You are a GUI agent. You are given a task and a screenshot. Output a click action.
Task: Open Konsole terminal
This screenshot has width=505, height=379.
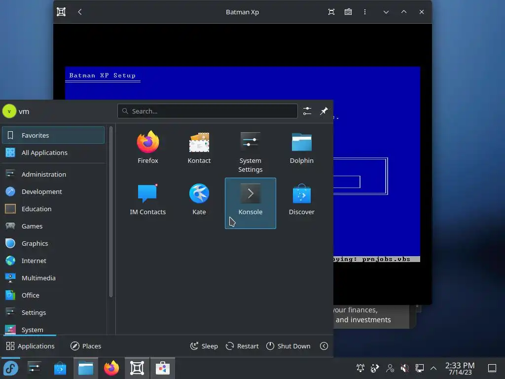point(250,203)
